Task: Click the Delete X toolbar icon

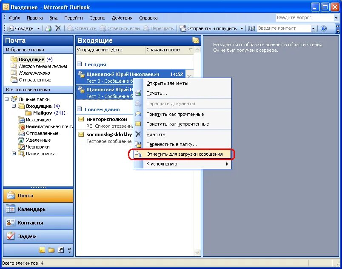Action: tap(58, 28)
